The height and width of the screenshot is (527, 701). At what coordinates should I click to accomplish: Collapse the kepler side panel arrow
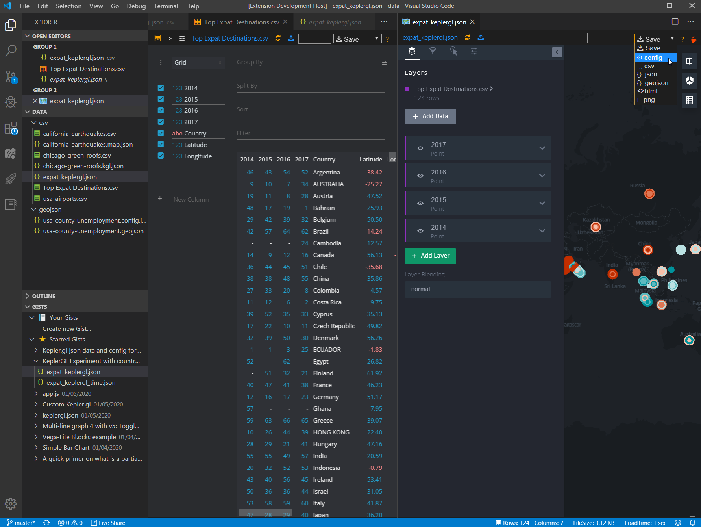coord(557,52)
